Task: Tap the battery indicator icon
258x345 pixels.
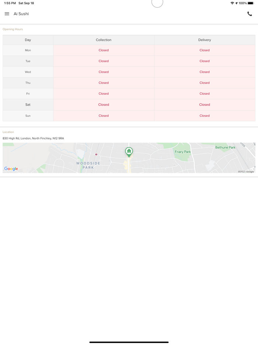Action: 251,3
